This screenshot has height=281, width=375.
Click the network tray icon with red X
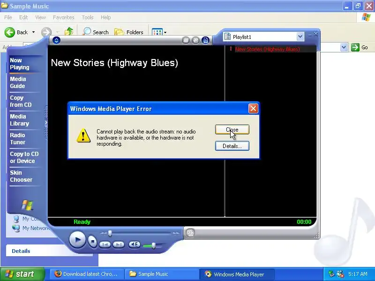[340, 274]
